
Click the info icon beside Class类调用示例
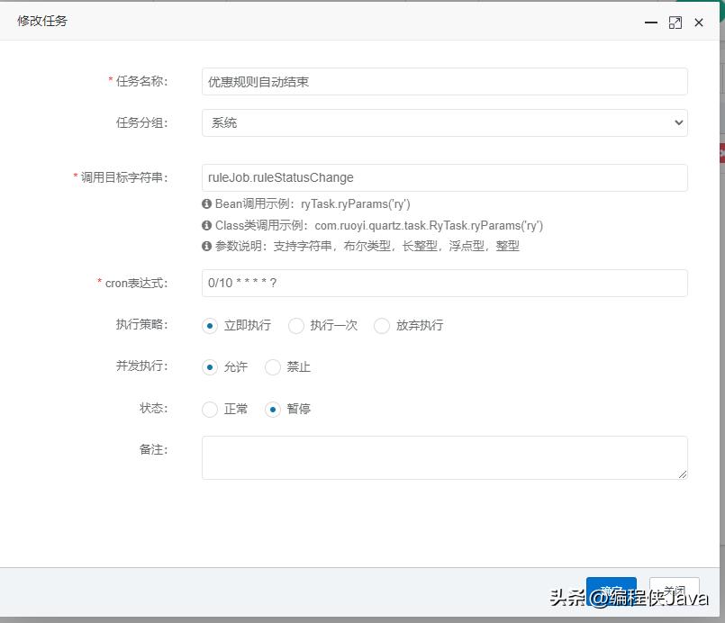pos(207,226)
